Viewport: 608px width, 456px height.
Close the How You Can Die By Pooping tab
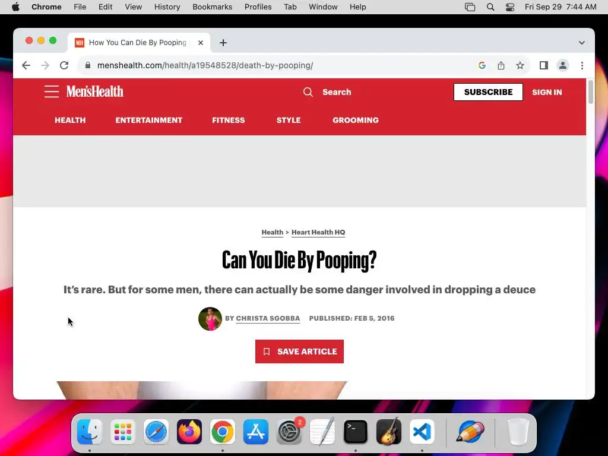(201, 43)
